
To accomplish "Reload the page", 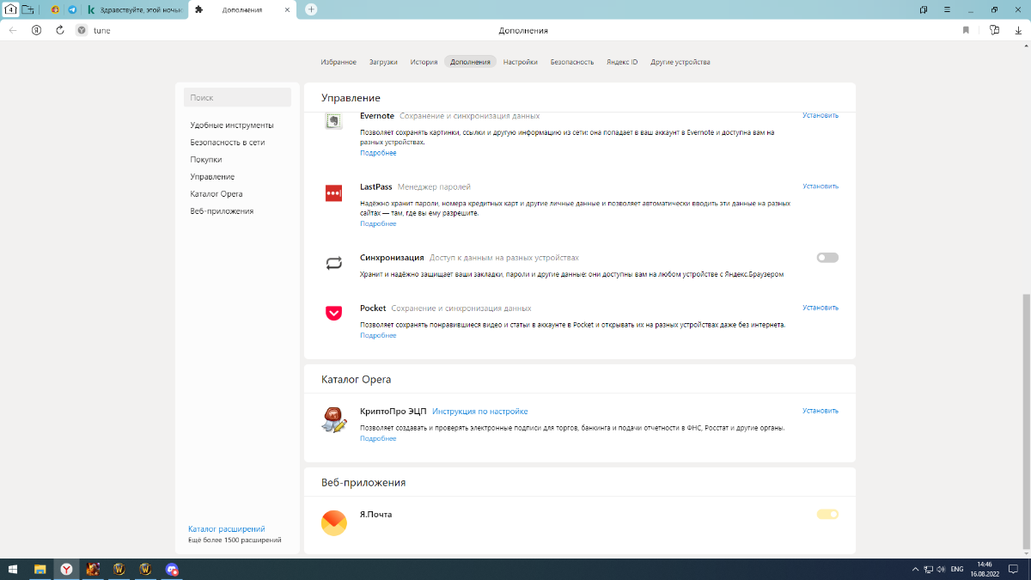I will (x=60, y=30).
